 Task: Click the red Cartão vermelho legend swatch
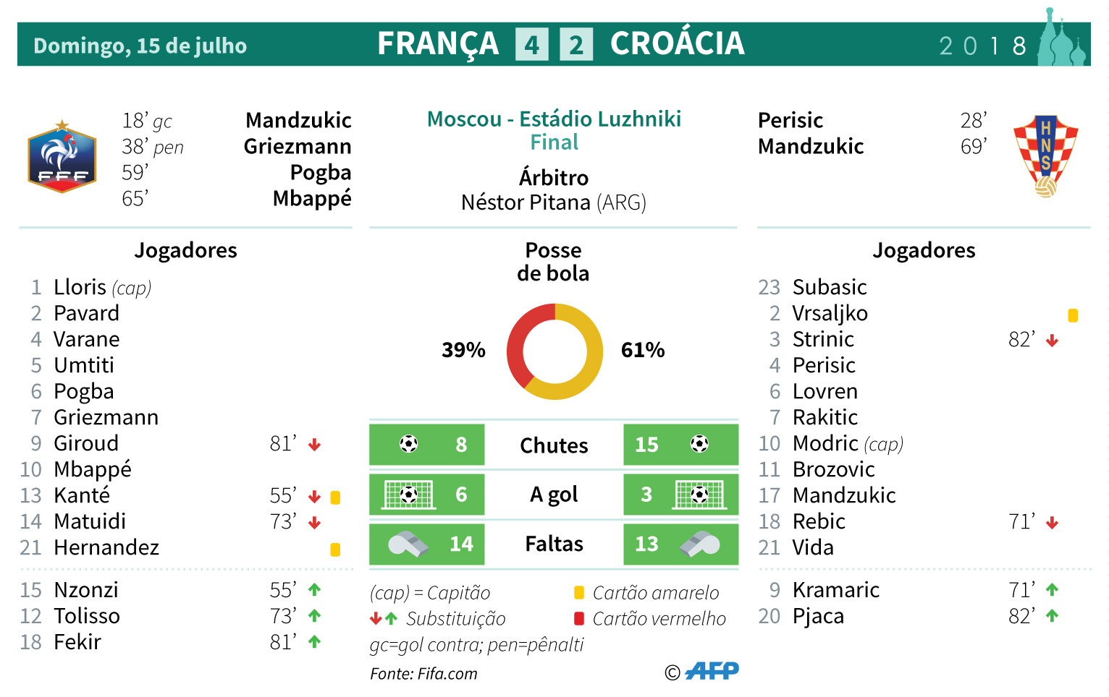tap(579, 619)
